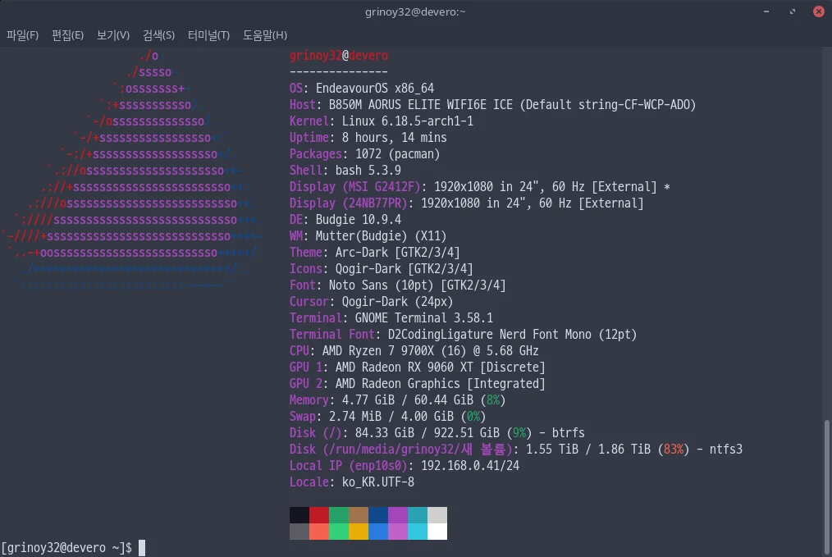Click the window title grinoy32@devero:~
The height and width of the screenshot is (557, 832).
(x=416, y=11)
